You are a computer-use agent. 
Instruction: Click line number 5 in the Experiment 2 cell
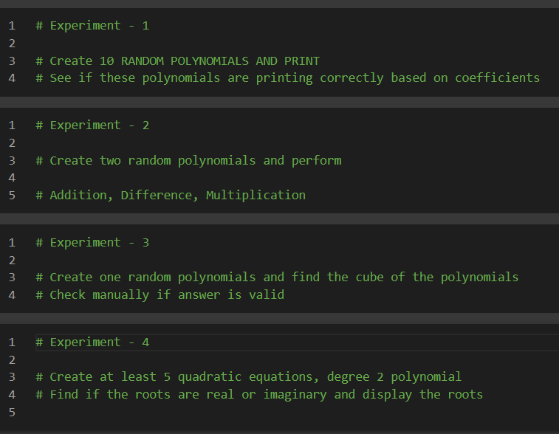pos(12,196)
